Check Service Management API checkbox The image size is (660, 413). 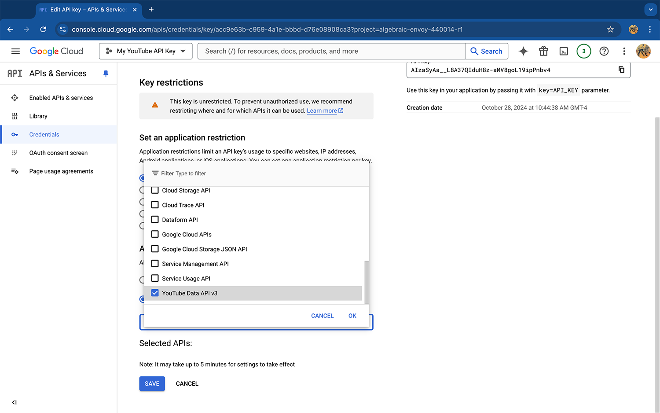155,263
